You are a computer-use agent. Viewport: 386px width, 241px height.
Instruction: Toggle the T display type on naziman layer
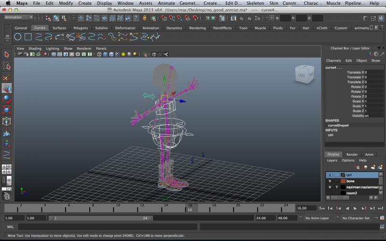click(336, 187)
